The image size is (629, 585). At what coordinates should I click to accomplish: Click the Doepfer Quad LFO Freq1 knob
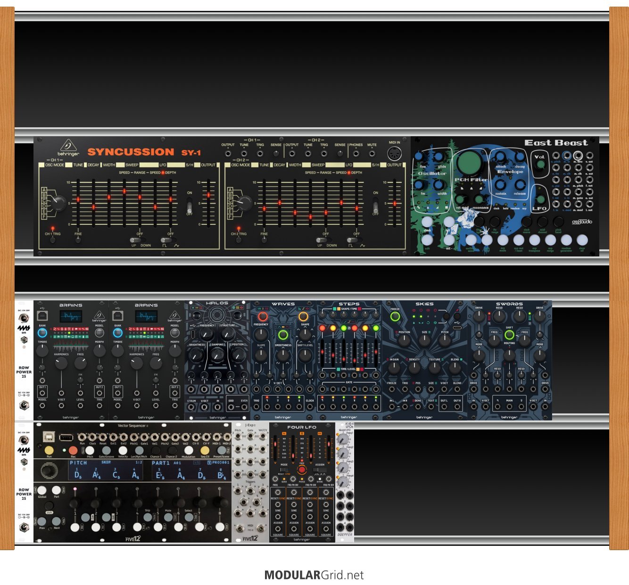point(344,439)
